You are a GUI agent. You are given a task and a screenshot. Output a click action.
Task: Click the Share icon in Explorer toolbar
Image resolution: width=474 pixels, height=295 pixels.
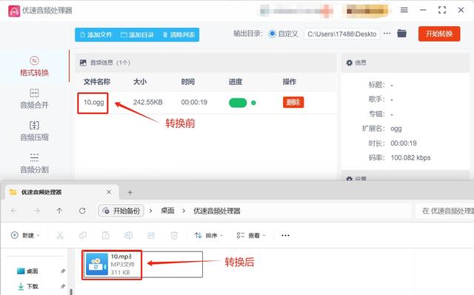pyautogui.click(x=151, y=235)
